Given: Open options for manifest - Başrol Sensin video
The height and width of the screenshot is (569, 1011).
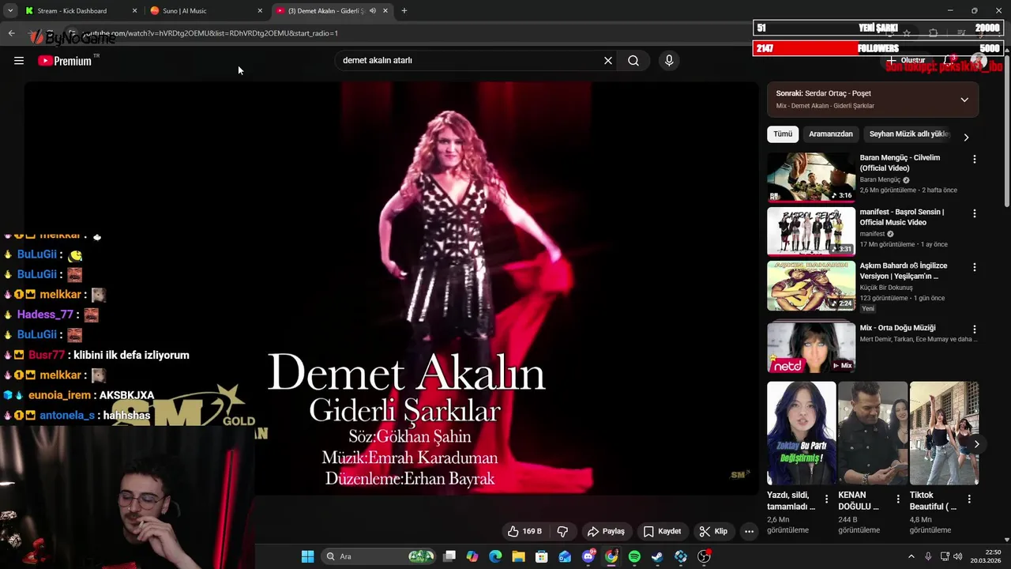Looking at the screenshot, I should 974,213.
